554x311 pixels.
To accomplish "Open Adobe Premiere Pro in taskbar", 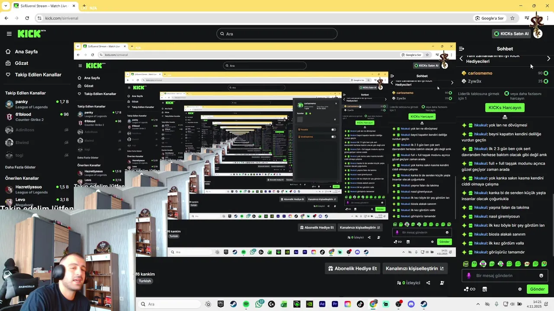I will pos(335,304).
